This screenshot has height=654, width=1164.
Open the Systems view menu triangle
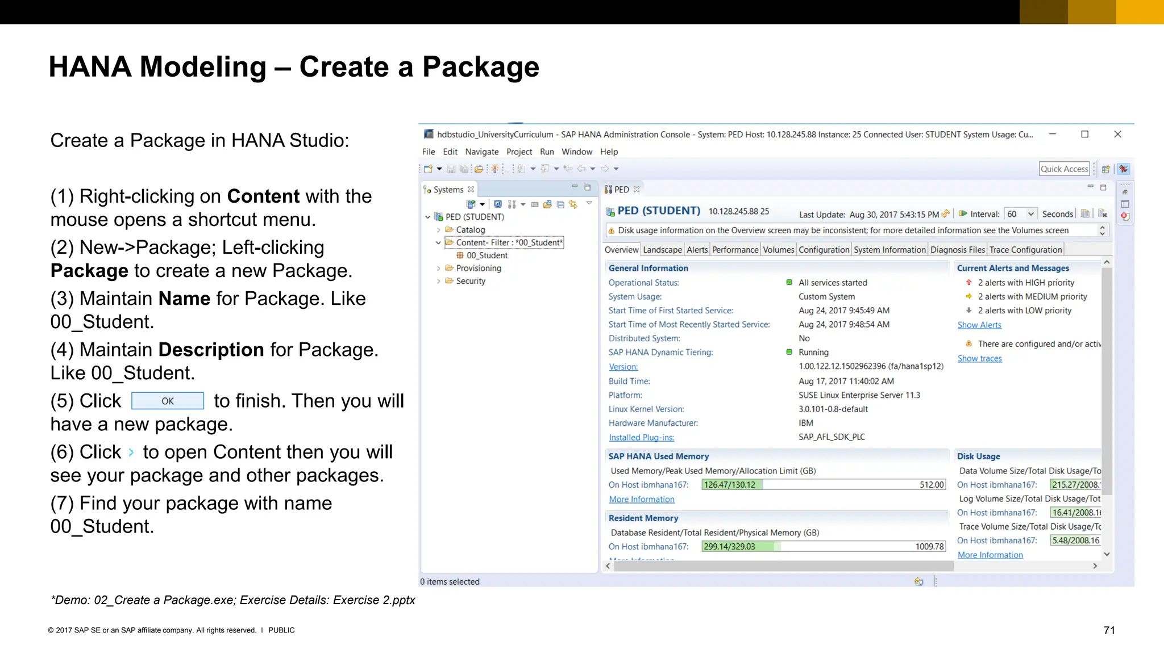(589, 203)
